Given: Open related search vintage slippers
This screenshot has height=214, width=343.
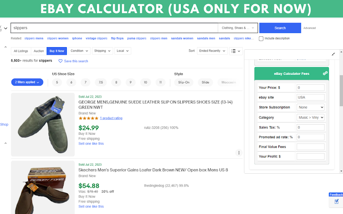Looking at the screenshot, I should coord(96,38).
